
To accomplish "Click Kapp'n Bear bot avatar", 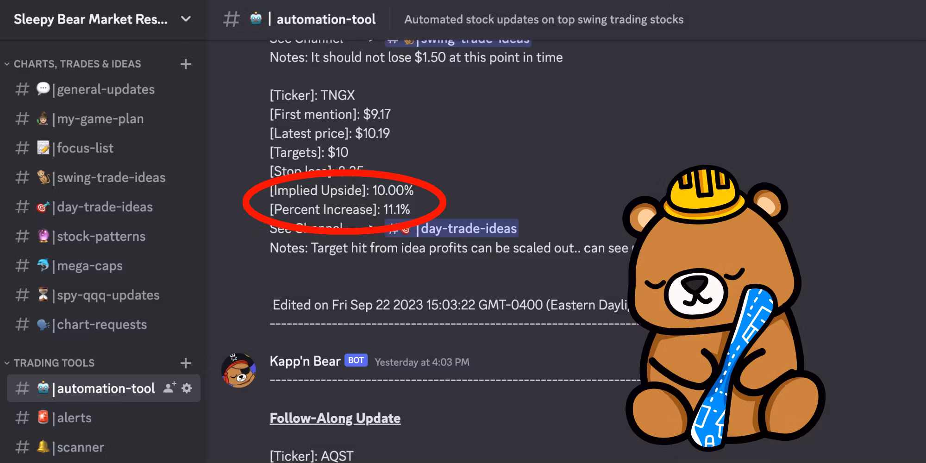I will (x=238, y=370).
